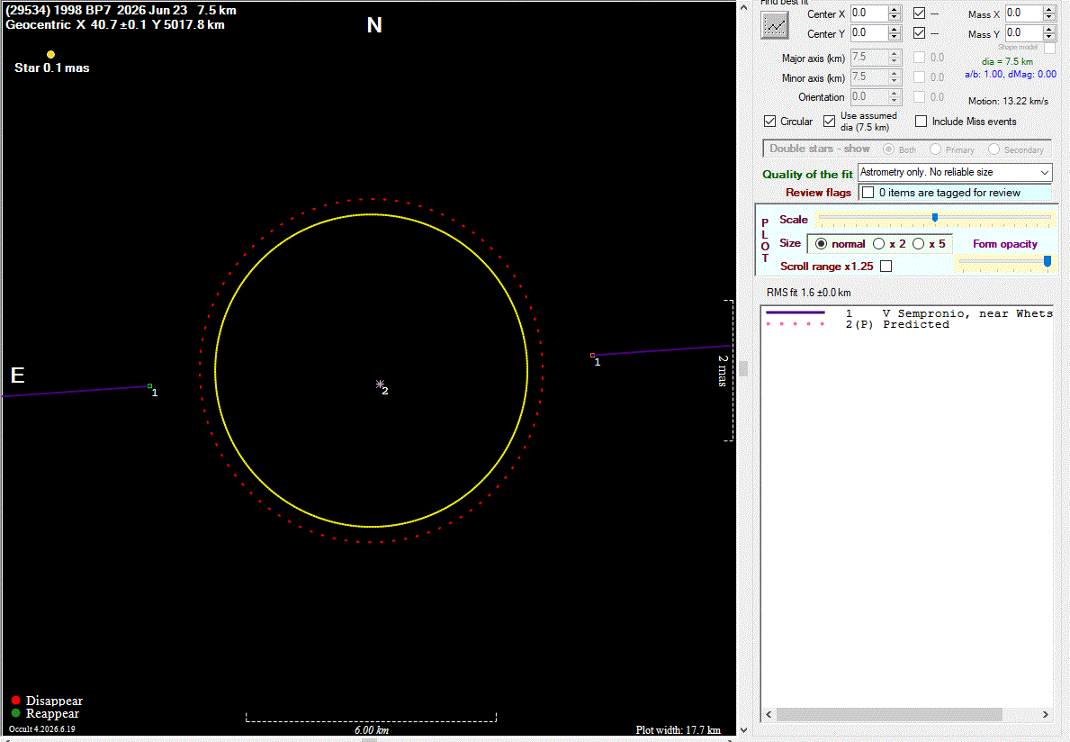The image size is (1070, 742).
Task: Toggle Use assumed dia (7.5 km) checkbox
Action: 829,121
